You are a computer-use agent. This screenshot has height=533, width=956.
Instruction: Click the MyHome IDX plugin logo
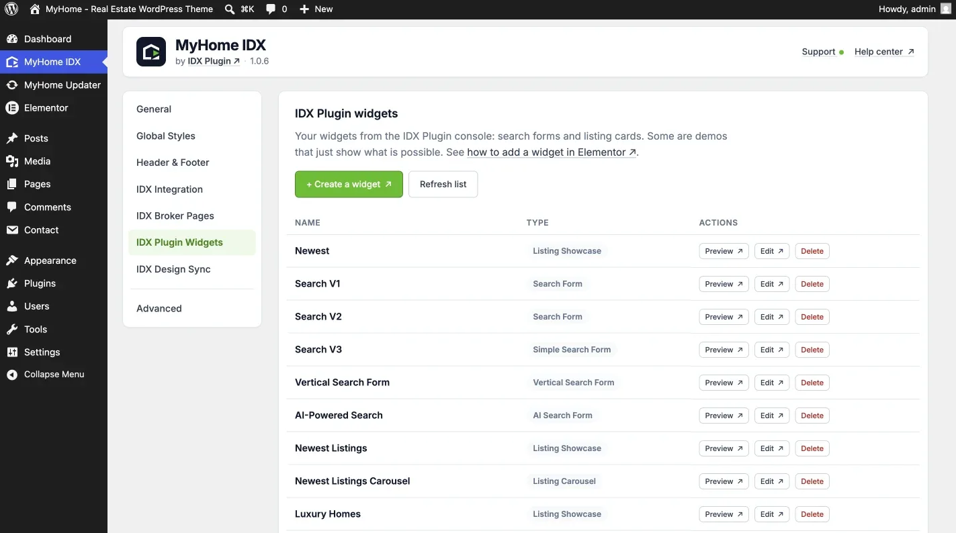pyautogui.click(x=151, y=52)
